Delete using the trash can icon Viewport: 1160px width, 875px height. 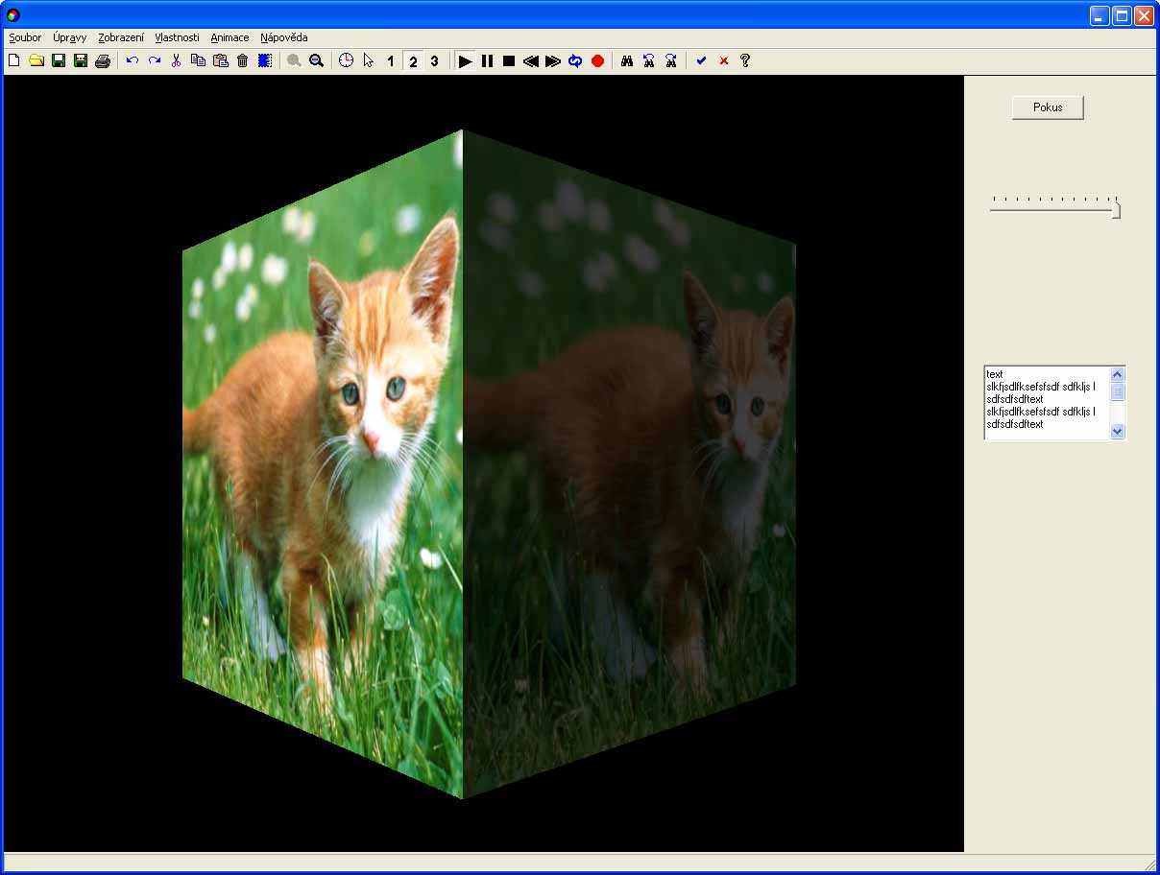[x=243, y=60]
